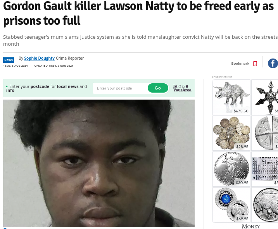This screenshot has width=278, height=229.
Task: Click the Money Metals advertiser logo
Action: coord(251,227)
